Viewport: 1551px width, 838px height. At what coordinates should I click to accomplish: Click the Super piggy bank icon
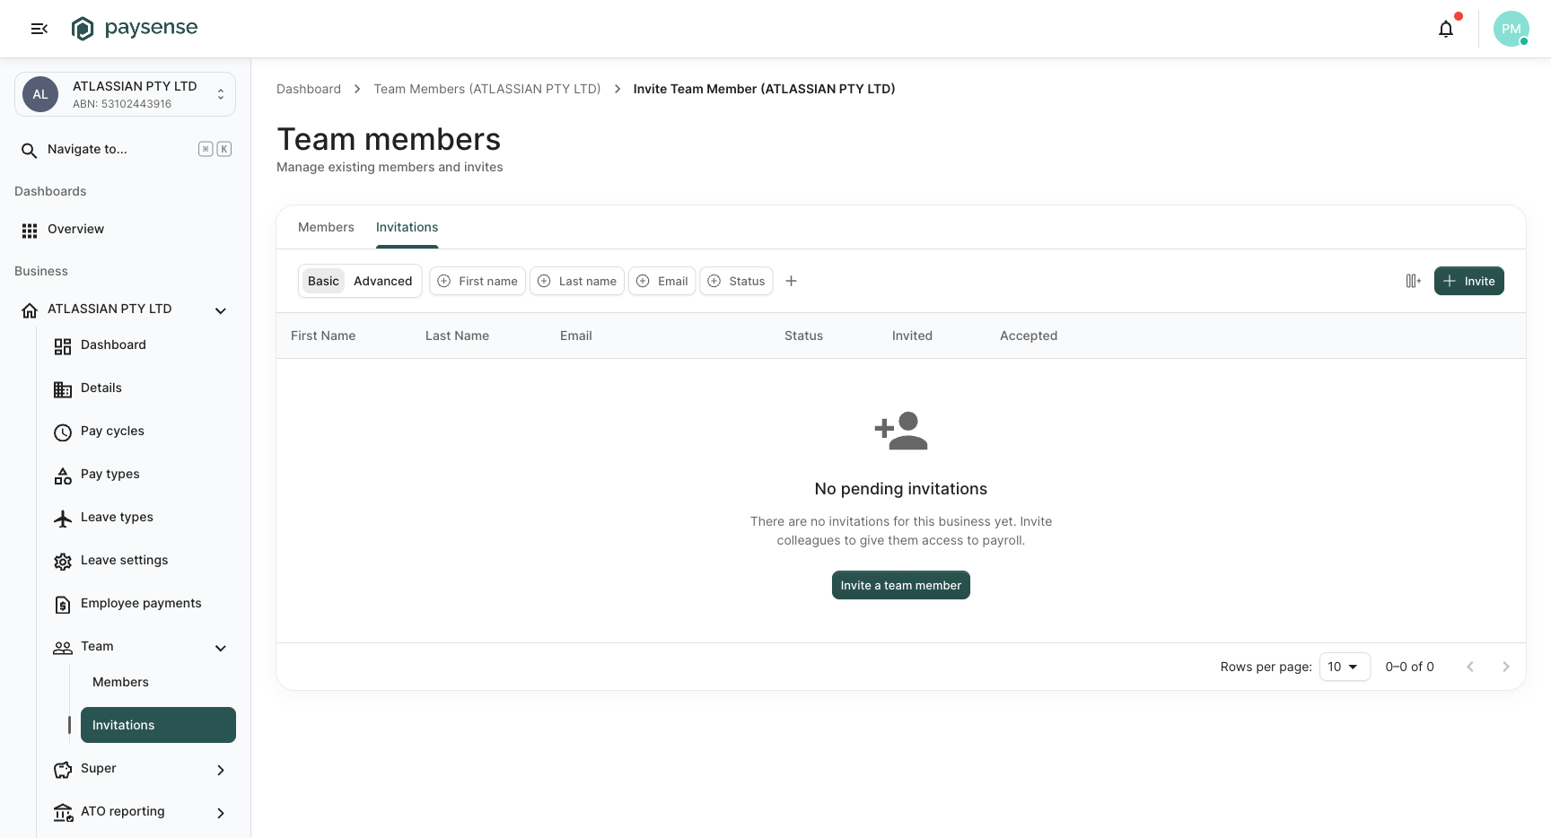63,769
